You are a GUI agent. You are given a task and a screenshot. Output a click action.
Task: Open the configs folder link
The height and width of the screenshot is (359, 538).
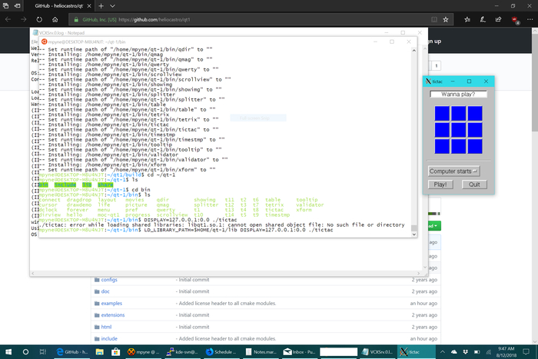109,280
